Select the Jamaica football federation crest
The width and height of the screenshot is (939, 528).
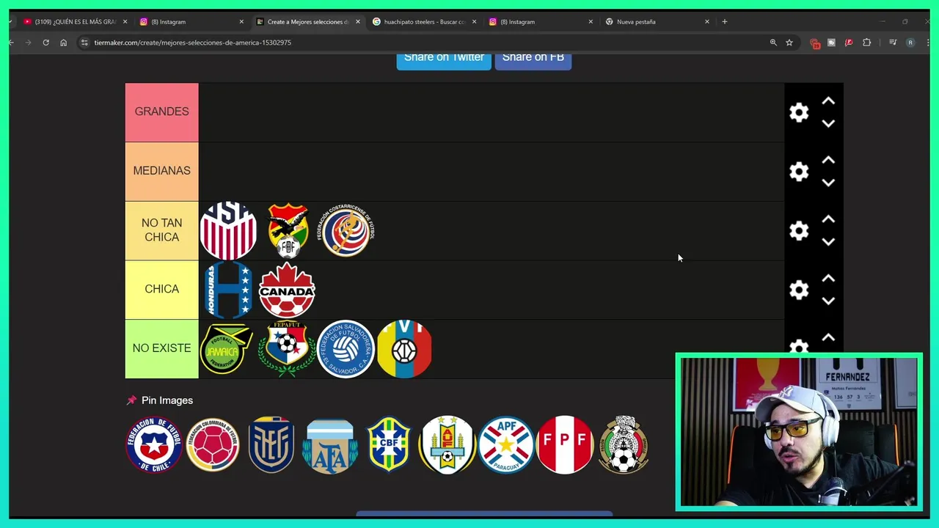[x=226, y=349]
